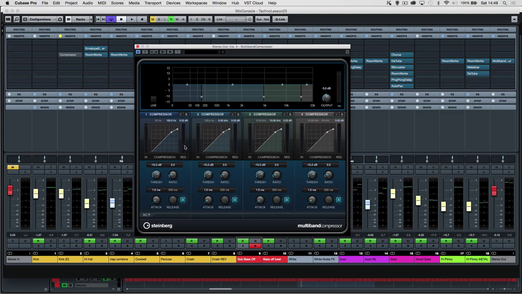Click the cycle loop transport button
This screenshot has width=522, height=294.
(111, 19)
